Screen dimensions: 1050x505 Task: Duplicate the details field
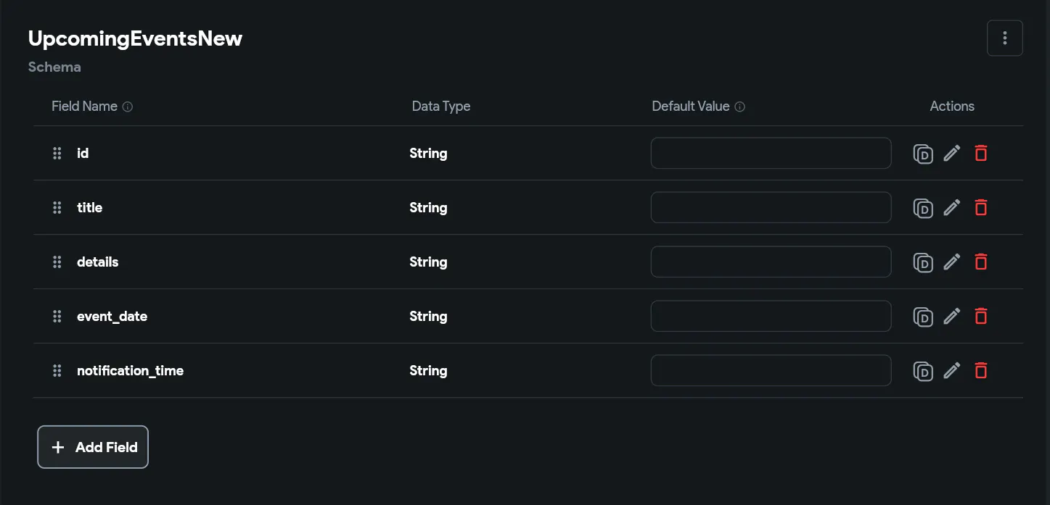(x=923, y=262)
